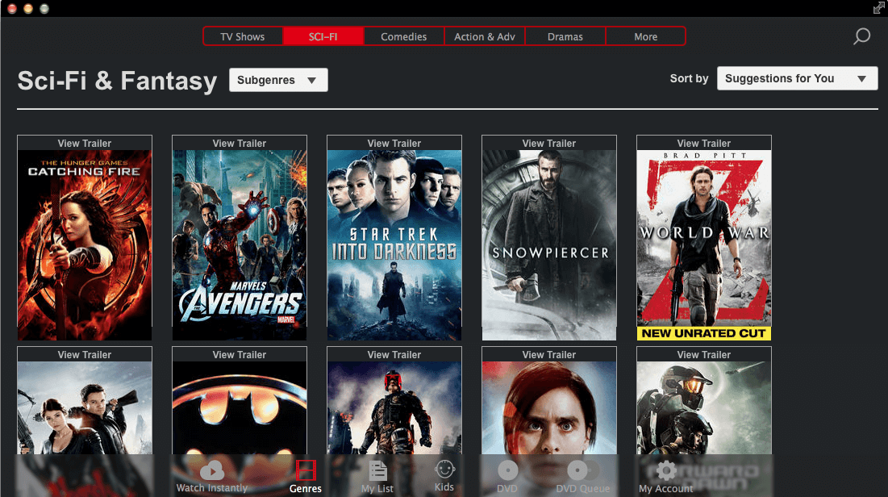Open Suggestions for You sort dropdown

point(798,78)
